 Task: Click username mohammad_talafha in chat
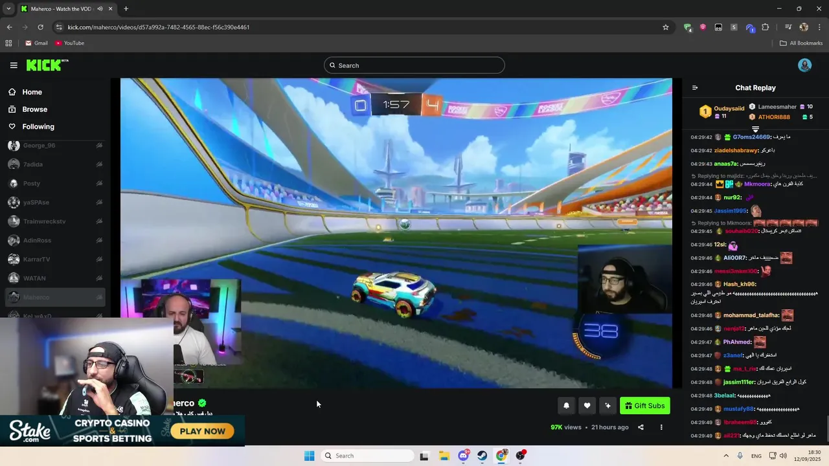pyautogui.click(x=751, y=316)
